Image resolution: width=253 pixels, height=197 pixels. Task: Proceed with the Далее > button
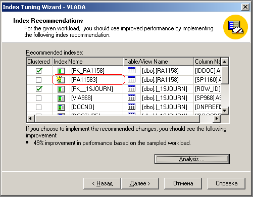[x=140, y=183]
